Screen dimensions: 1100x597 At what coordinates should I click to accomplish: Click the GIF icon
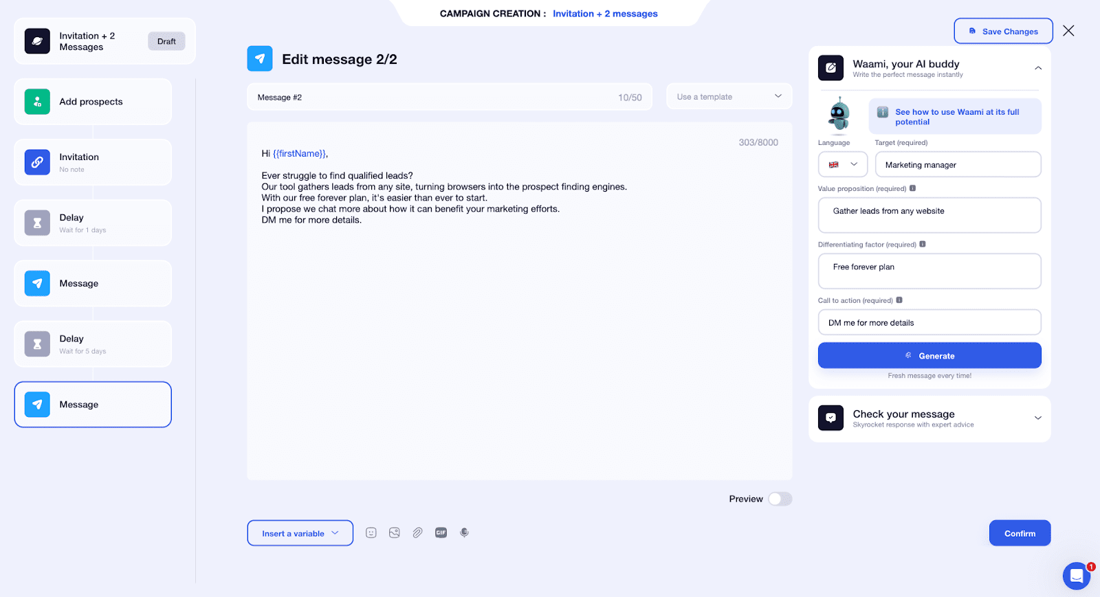tap(441, 532)
